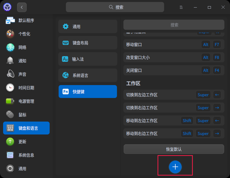Open 时间日期 settings
The width and height of the screenshot is (230, 178).
(x=26, y=88)
